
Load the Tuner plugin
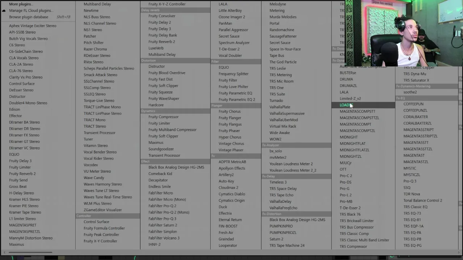pos(88,139)
